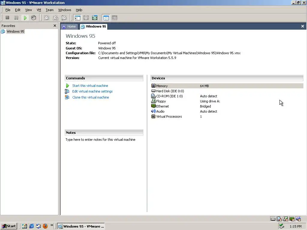Switch to the Home tab
The width and height of the screenshot is (307, 230).
point(69,27)
